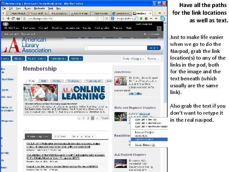This screenshot has height=172, width=229.
Task: Click the Dashboard admin menu item
Action: 29,28
